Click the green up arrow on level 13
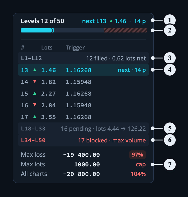Viewport: 188px width, 197px height. click(35, 70)
